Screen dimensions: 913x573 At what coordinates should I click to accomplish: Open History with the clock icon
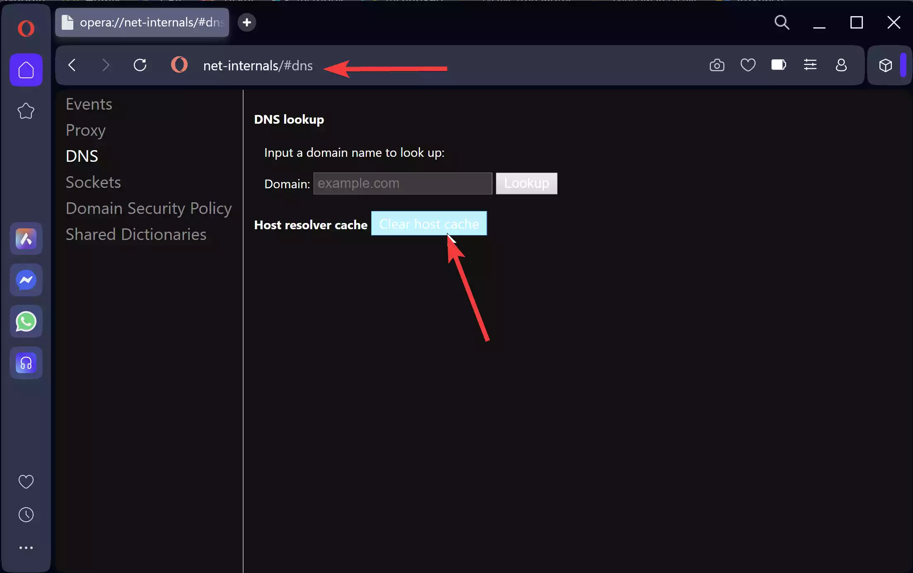tap(26, 514)
